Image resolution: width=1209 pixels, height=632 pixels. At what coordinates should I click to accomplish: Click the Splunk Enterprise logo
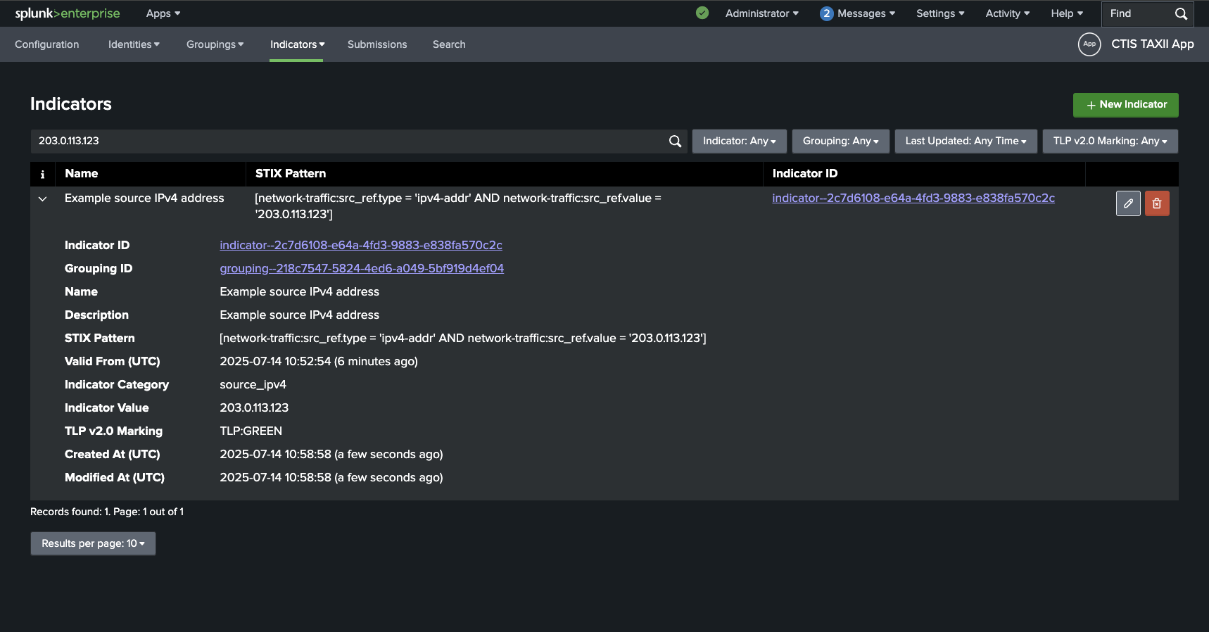click(x=68, y=13)
